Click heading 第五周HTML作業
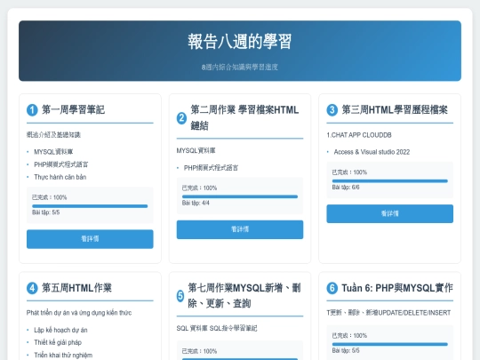The width and height of the screenshot is (480, 360). (x=76, y=288)
